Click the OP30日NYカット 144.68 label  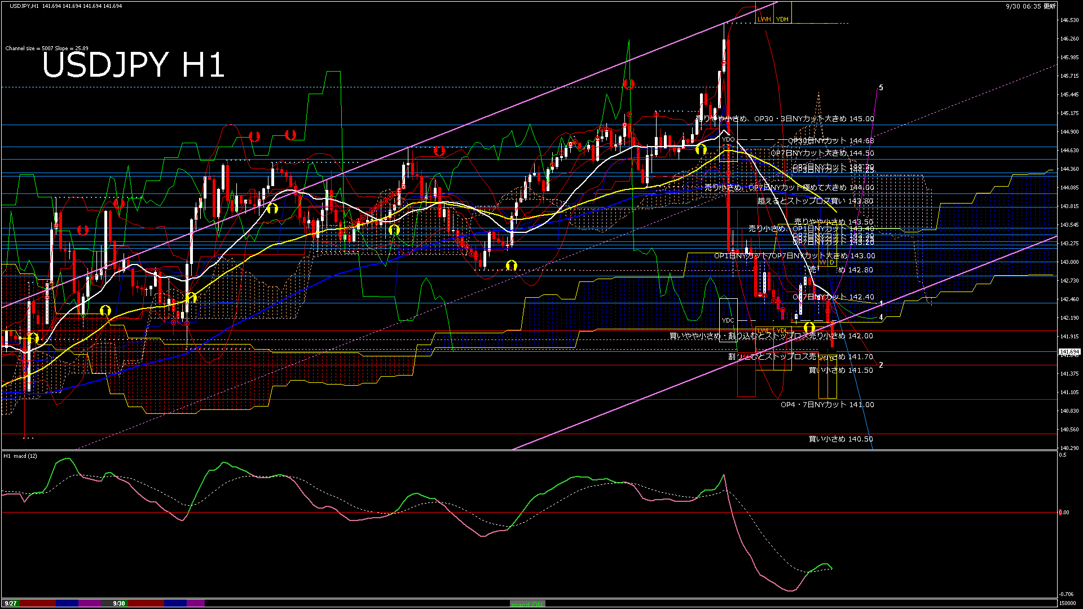(x=831, y=141)
